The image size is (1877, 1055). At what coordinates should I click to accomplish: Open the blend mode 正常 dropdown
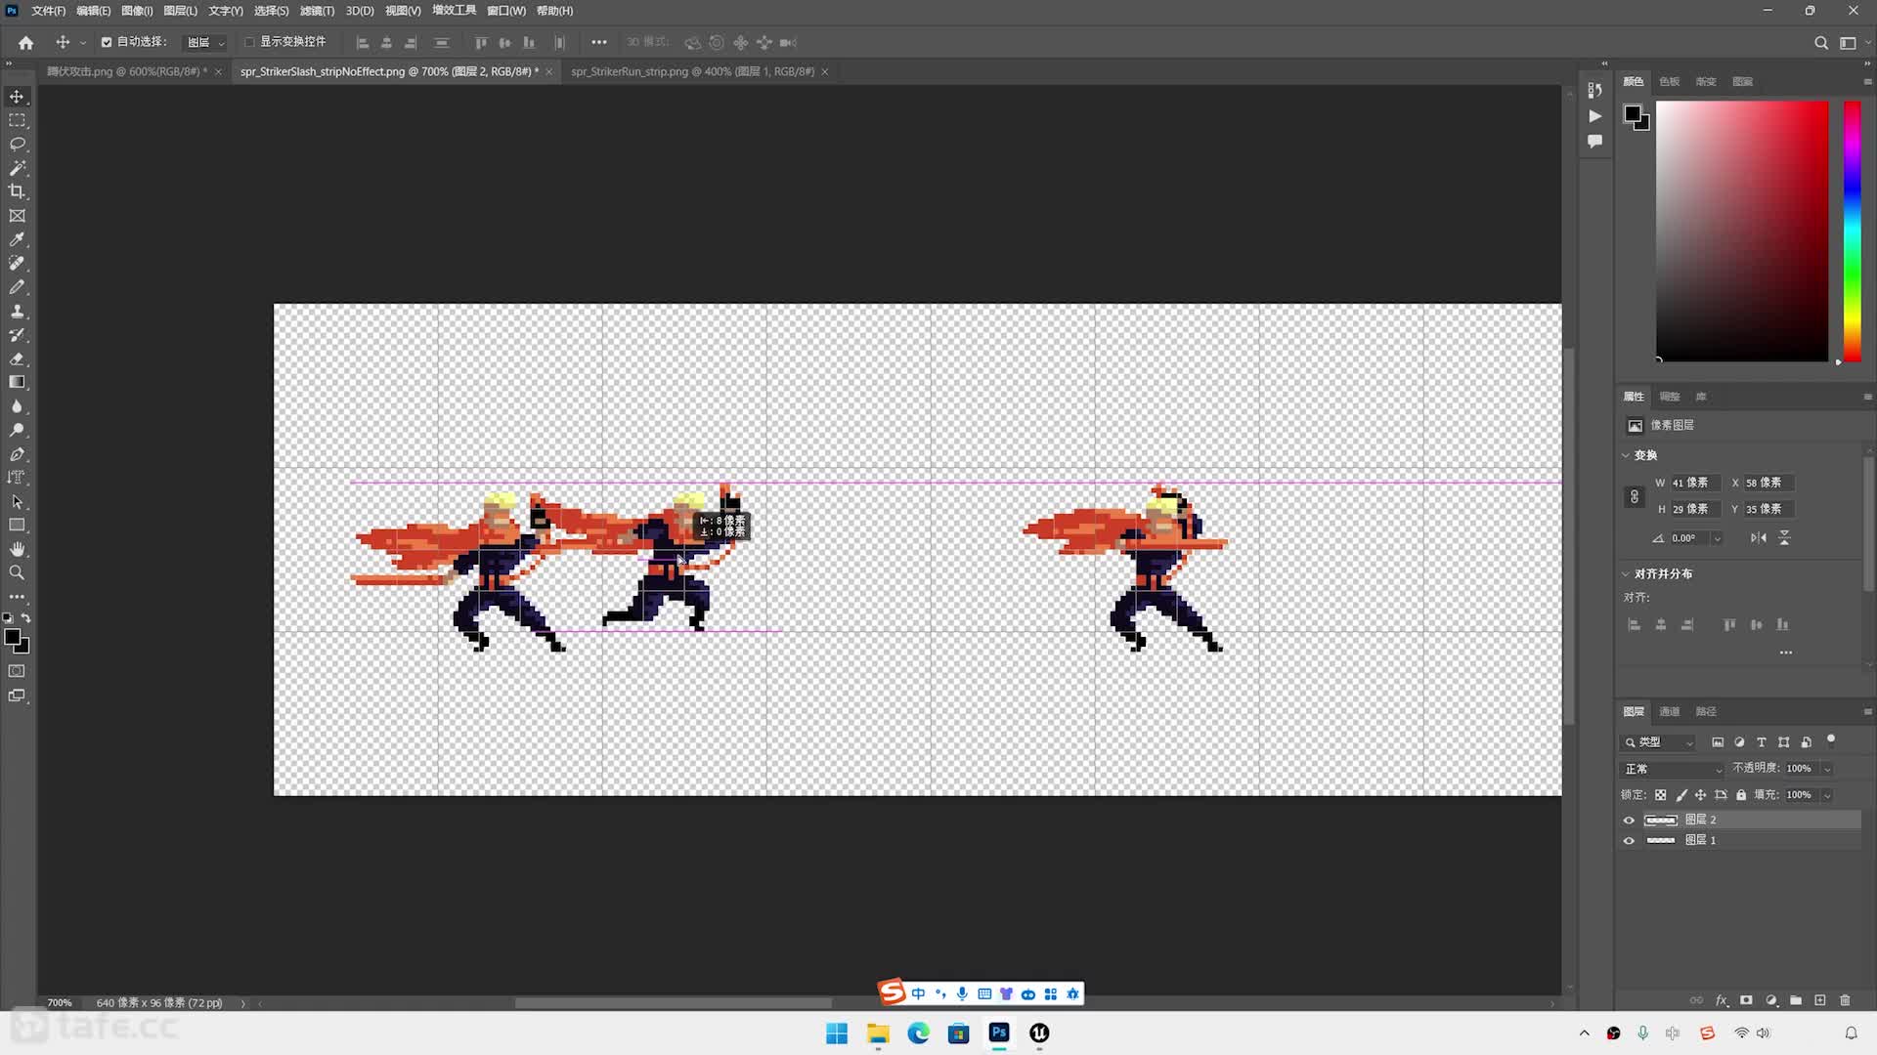click(1674, 769)
